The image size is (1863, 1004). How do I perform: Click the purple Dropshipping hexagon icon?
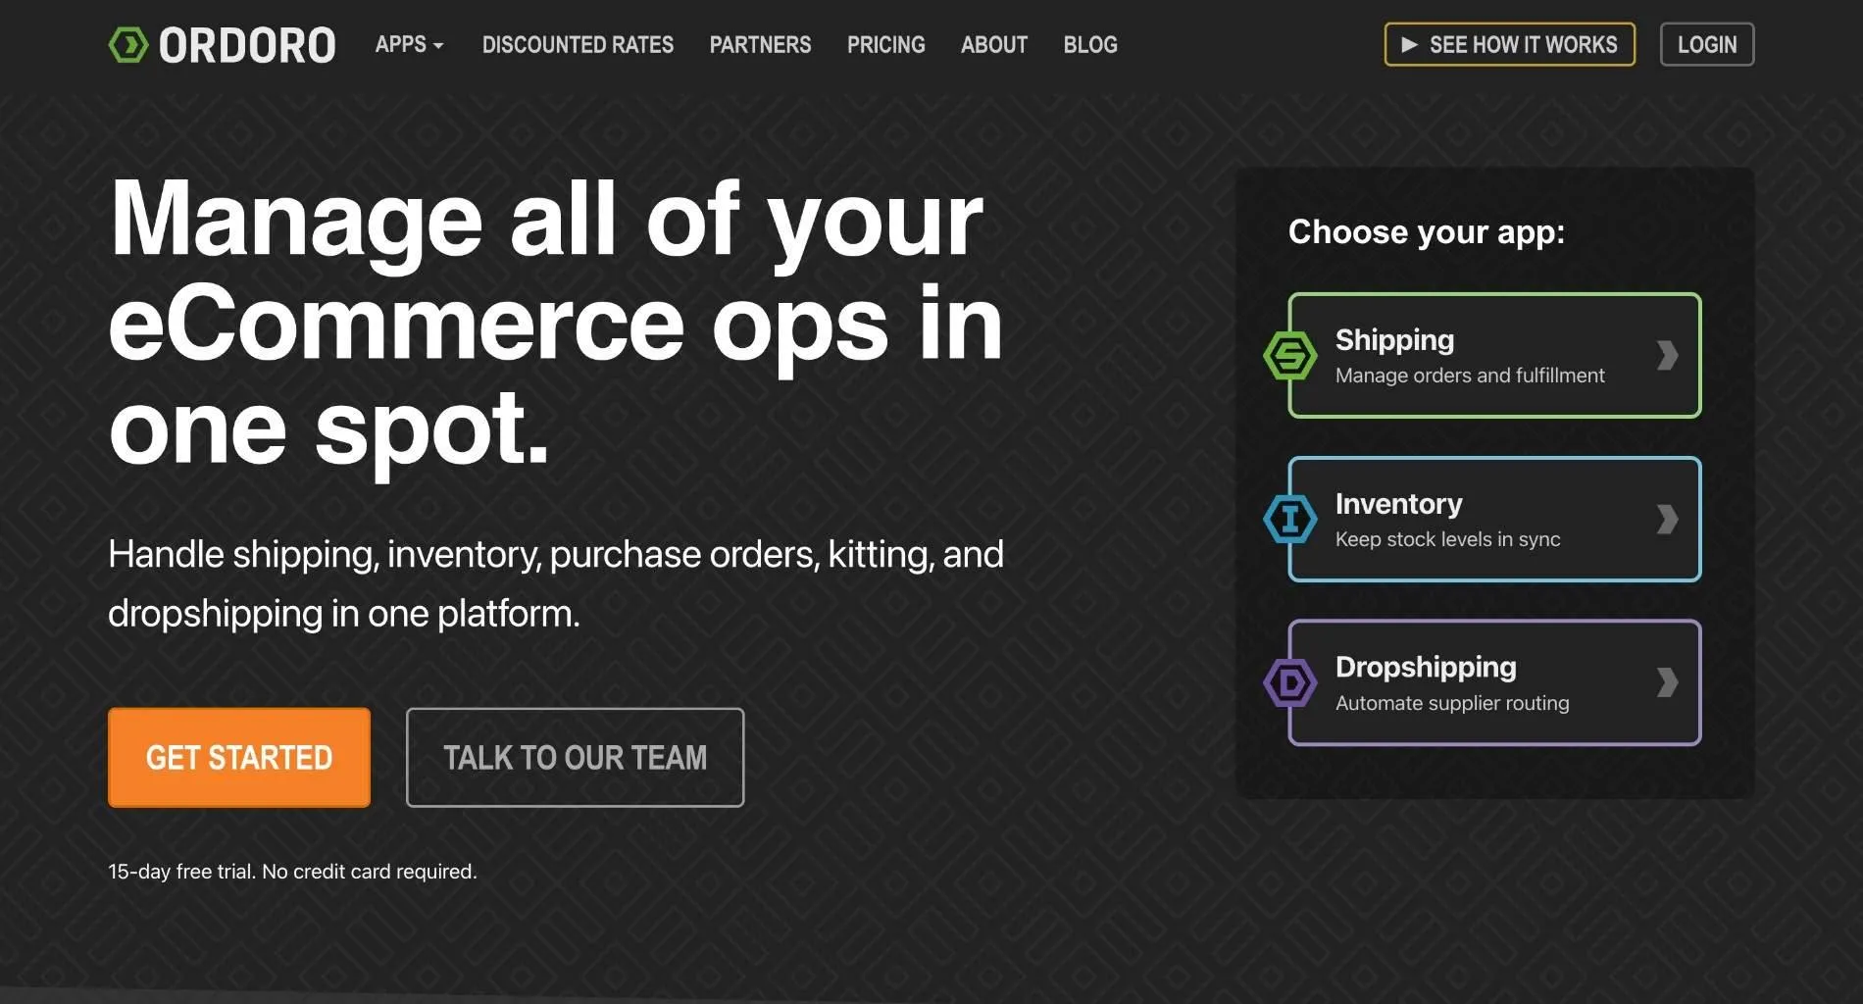pos(1289,682)
